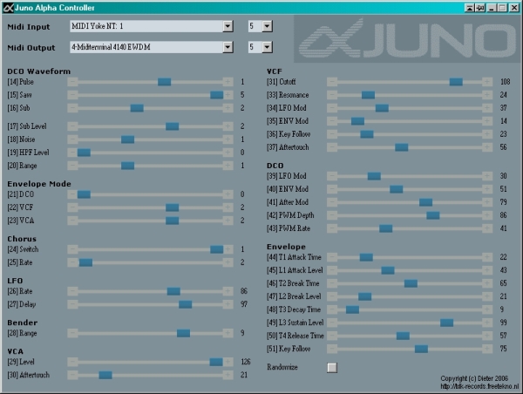Open the Midi Input channel dropdown
This screenshot has width=523, height=394.
pyautogui.click(x=268, y=26)
